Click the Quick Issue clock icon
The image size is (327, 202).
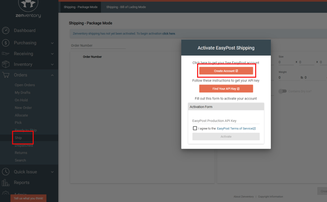[x=6, y=172]
